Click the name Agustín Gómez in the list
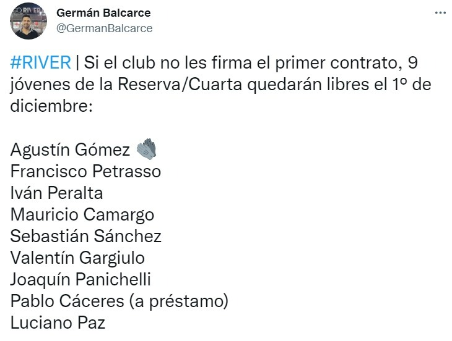Viewport: 452px width, 341px height. click(70, 150)
